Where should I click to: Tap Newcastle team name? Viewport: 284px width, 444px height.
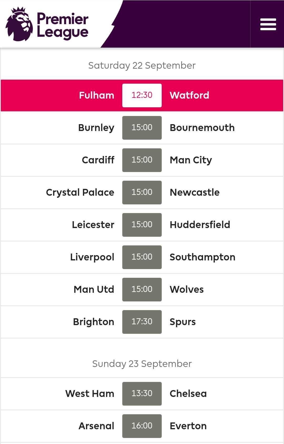(195, 192)
